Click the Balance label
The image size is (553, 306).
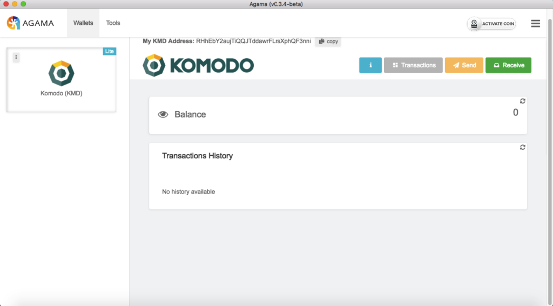click(x=190, y=114)
